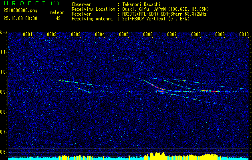Click the Receiving Location field label

[93, 9]
